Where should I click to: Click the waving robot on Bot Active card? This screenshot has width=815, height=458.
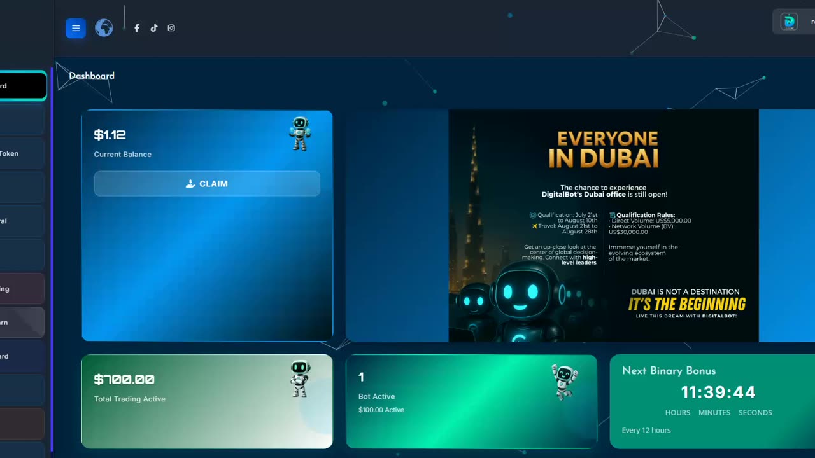564,382
